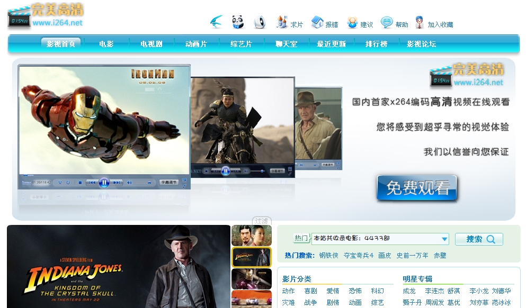The image size is (526, 308).
Task: Open 战争 war category
Action: (x=310, y=303)
